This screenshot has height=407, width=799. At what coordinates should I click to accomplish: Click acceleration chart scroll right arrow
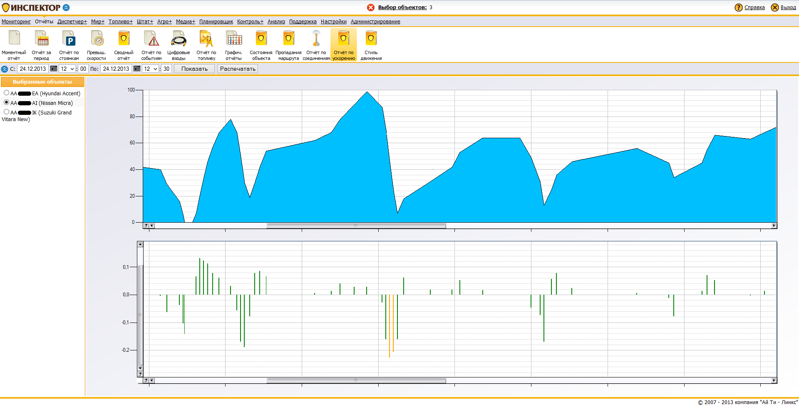point(774,380)
